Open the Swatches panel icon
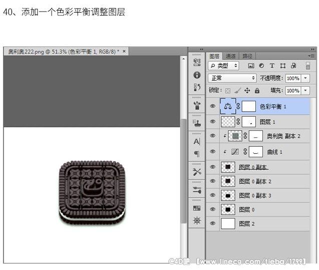319x270 pixels. click(x=197, y=208)
